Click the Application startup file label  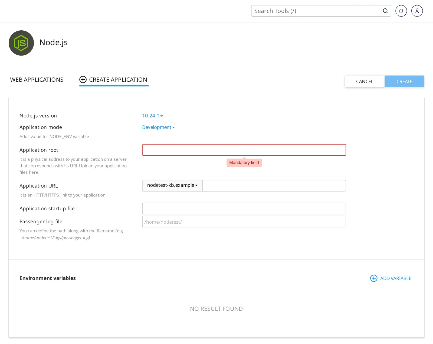pyautogui.click(x=47, y=208)
